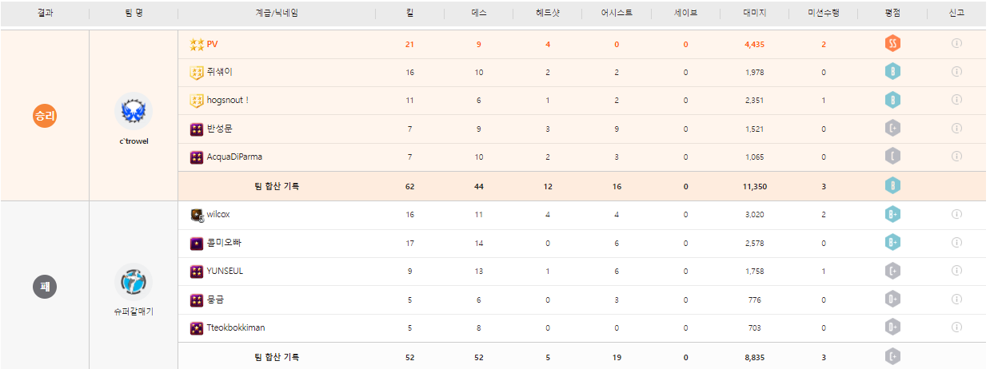Click the c`trowel team emblem
Screen dimensions: 990x369
134,113
